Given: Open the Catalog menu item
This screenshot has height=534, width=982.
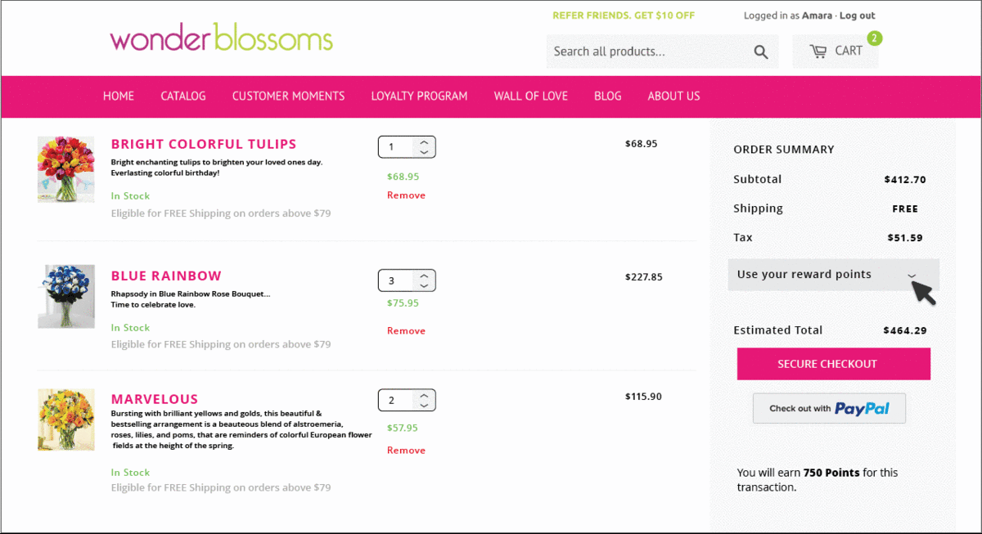Looking at the screenshot, I should (183, 96).
